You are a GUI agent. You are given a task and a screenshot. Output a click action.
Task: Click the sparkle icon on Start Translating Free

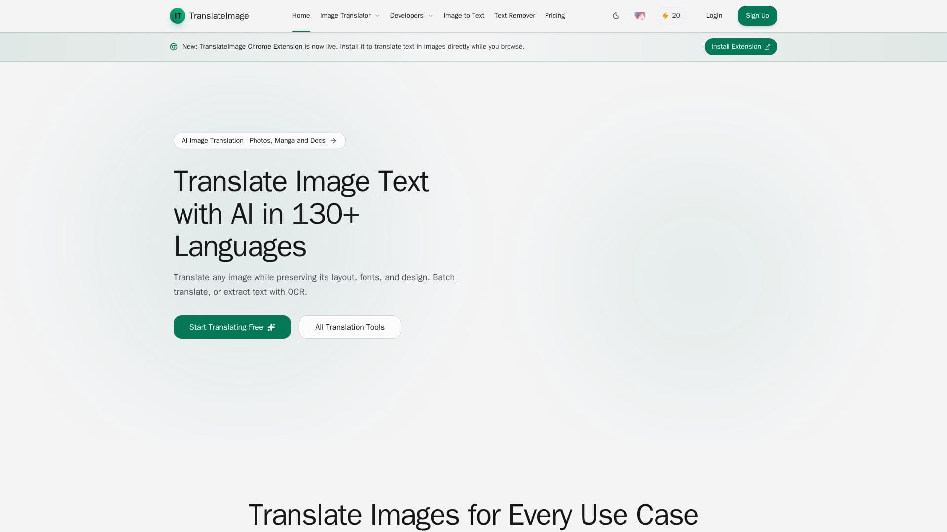tap(271, 327)
